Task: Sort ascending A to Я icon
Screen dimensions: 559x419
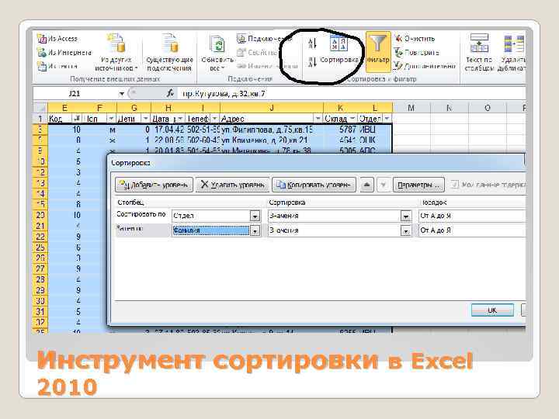Action: point(312,43)
